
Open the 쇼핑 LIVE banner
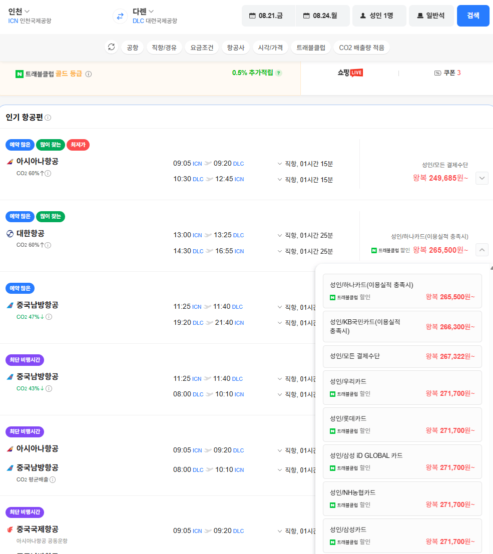point(350,73)
